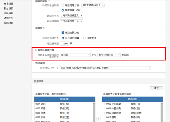Open the 暦日数 dropdown
Image resolution: width=170 pixels, height=122 pixels.
pos(75,55)
